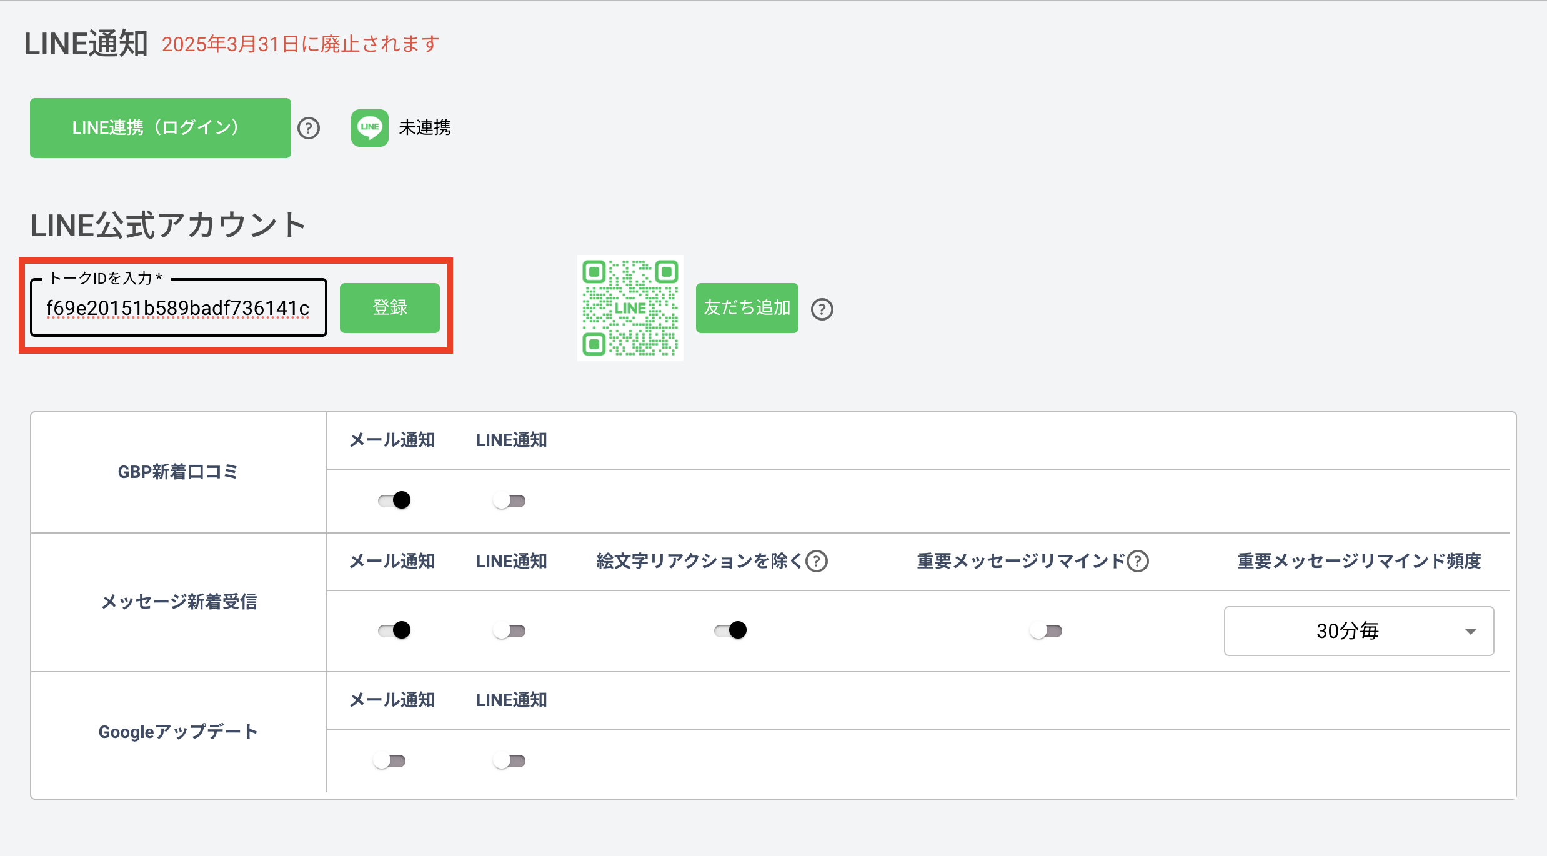Enable LINE通知 for GBP新着口コミ
The image size is (1547, 856).
pos(509,501)
